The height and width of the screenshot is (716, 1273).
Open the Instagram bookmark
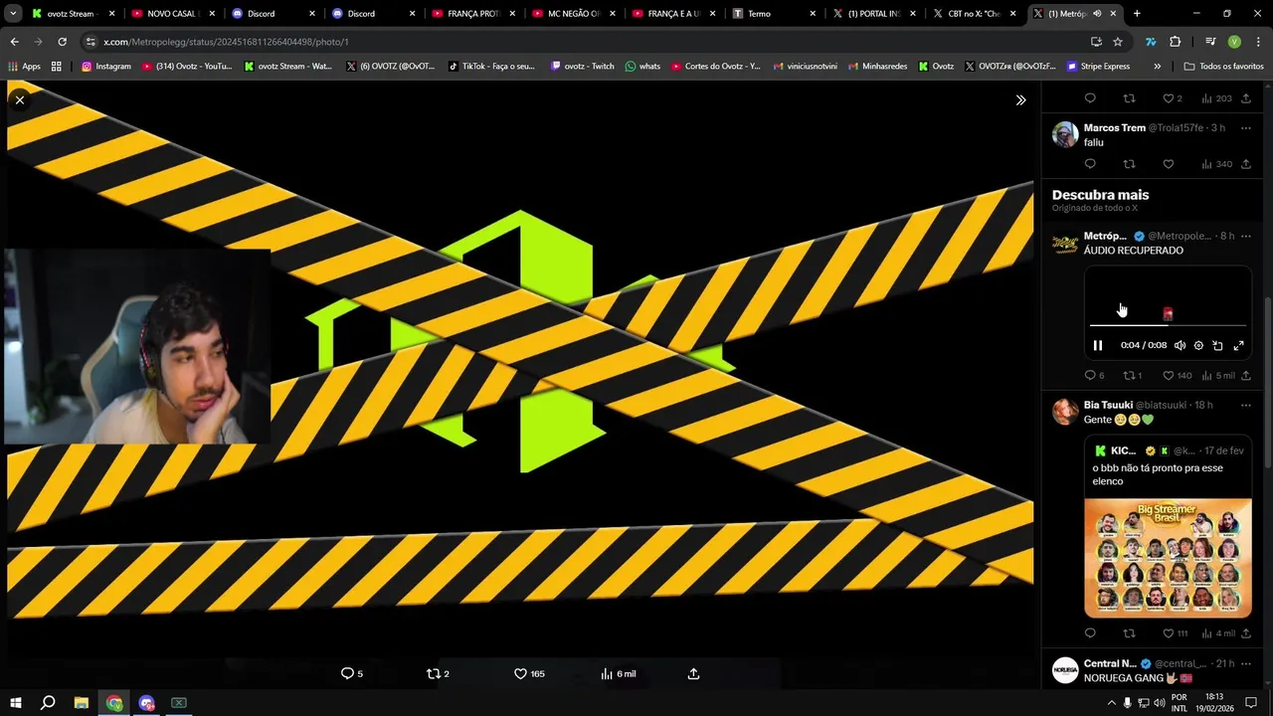106,66
